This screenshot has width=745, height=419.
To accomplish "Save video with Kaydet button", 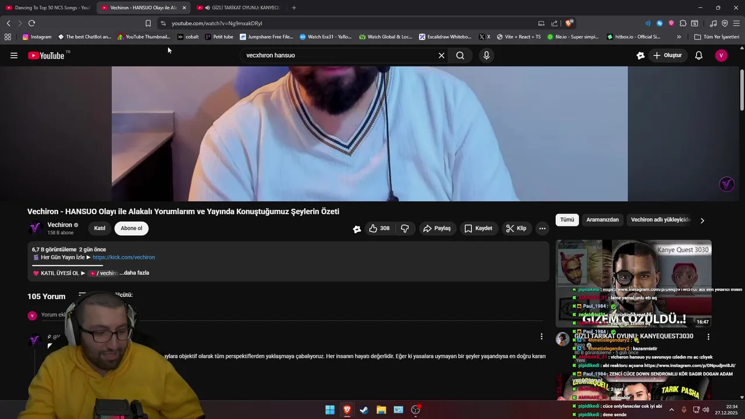I will pyautogui.click(x=478, y=228).
